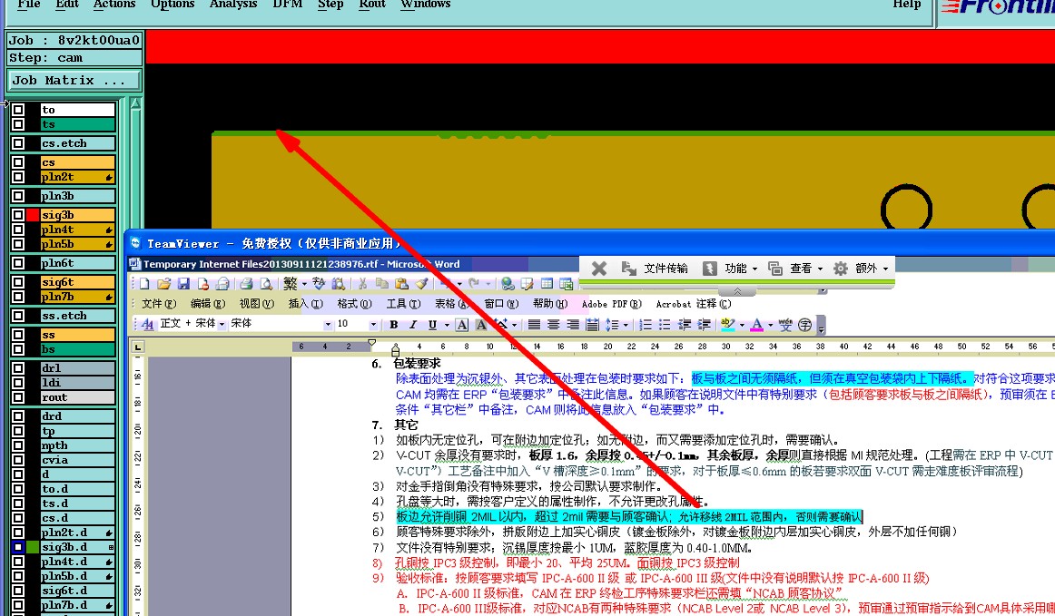
Task: Open the font name dropdown showing 宋体
Action: [328, 324]
